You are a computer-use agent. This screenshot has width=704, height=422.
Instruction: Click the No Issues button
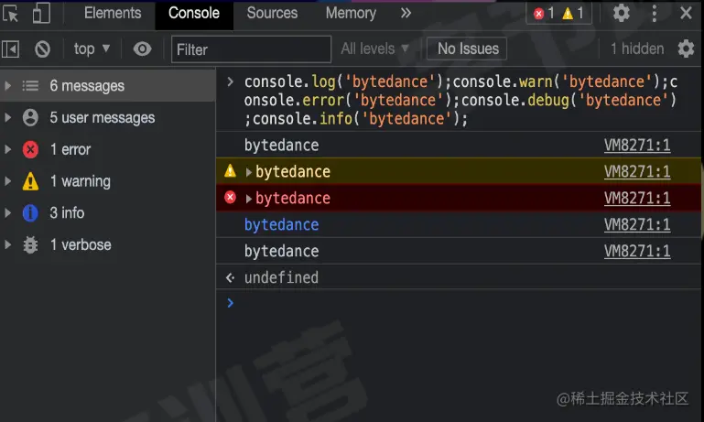[467, 49]
